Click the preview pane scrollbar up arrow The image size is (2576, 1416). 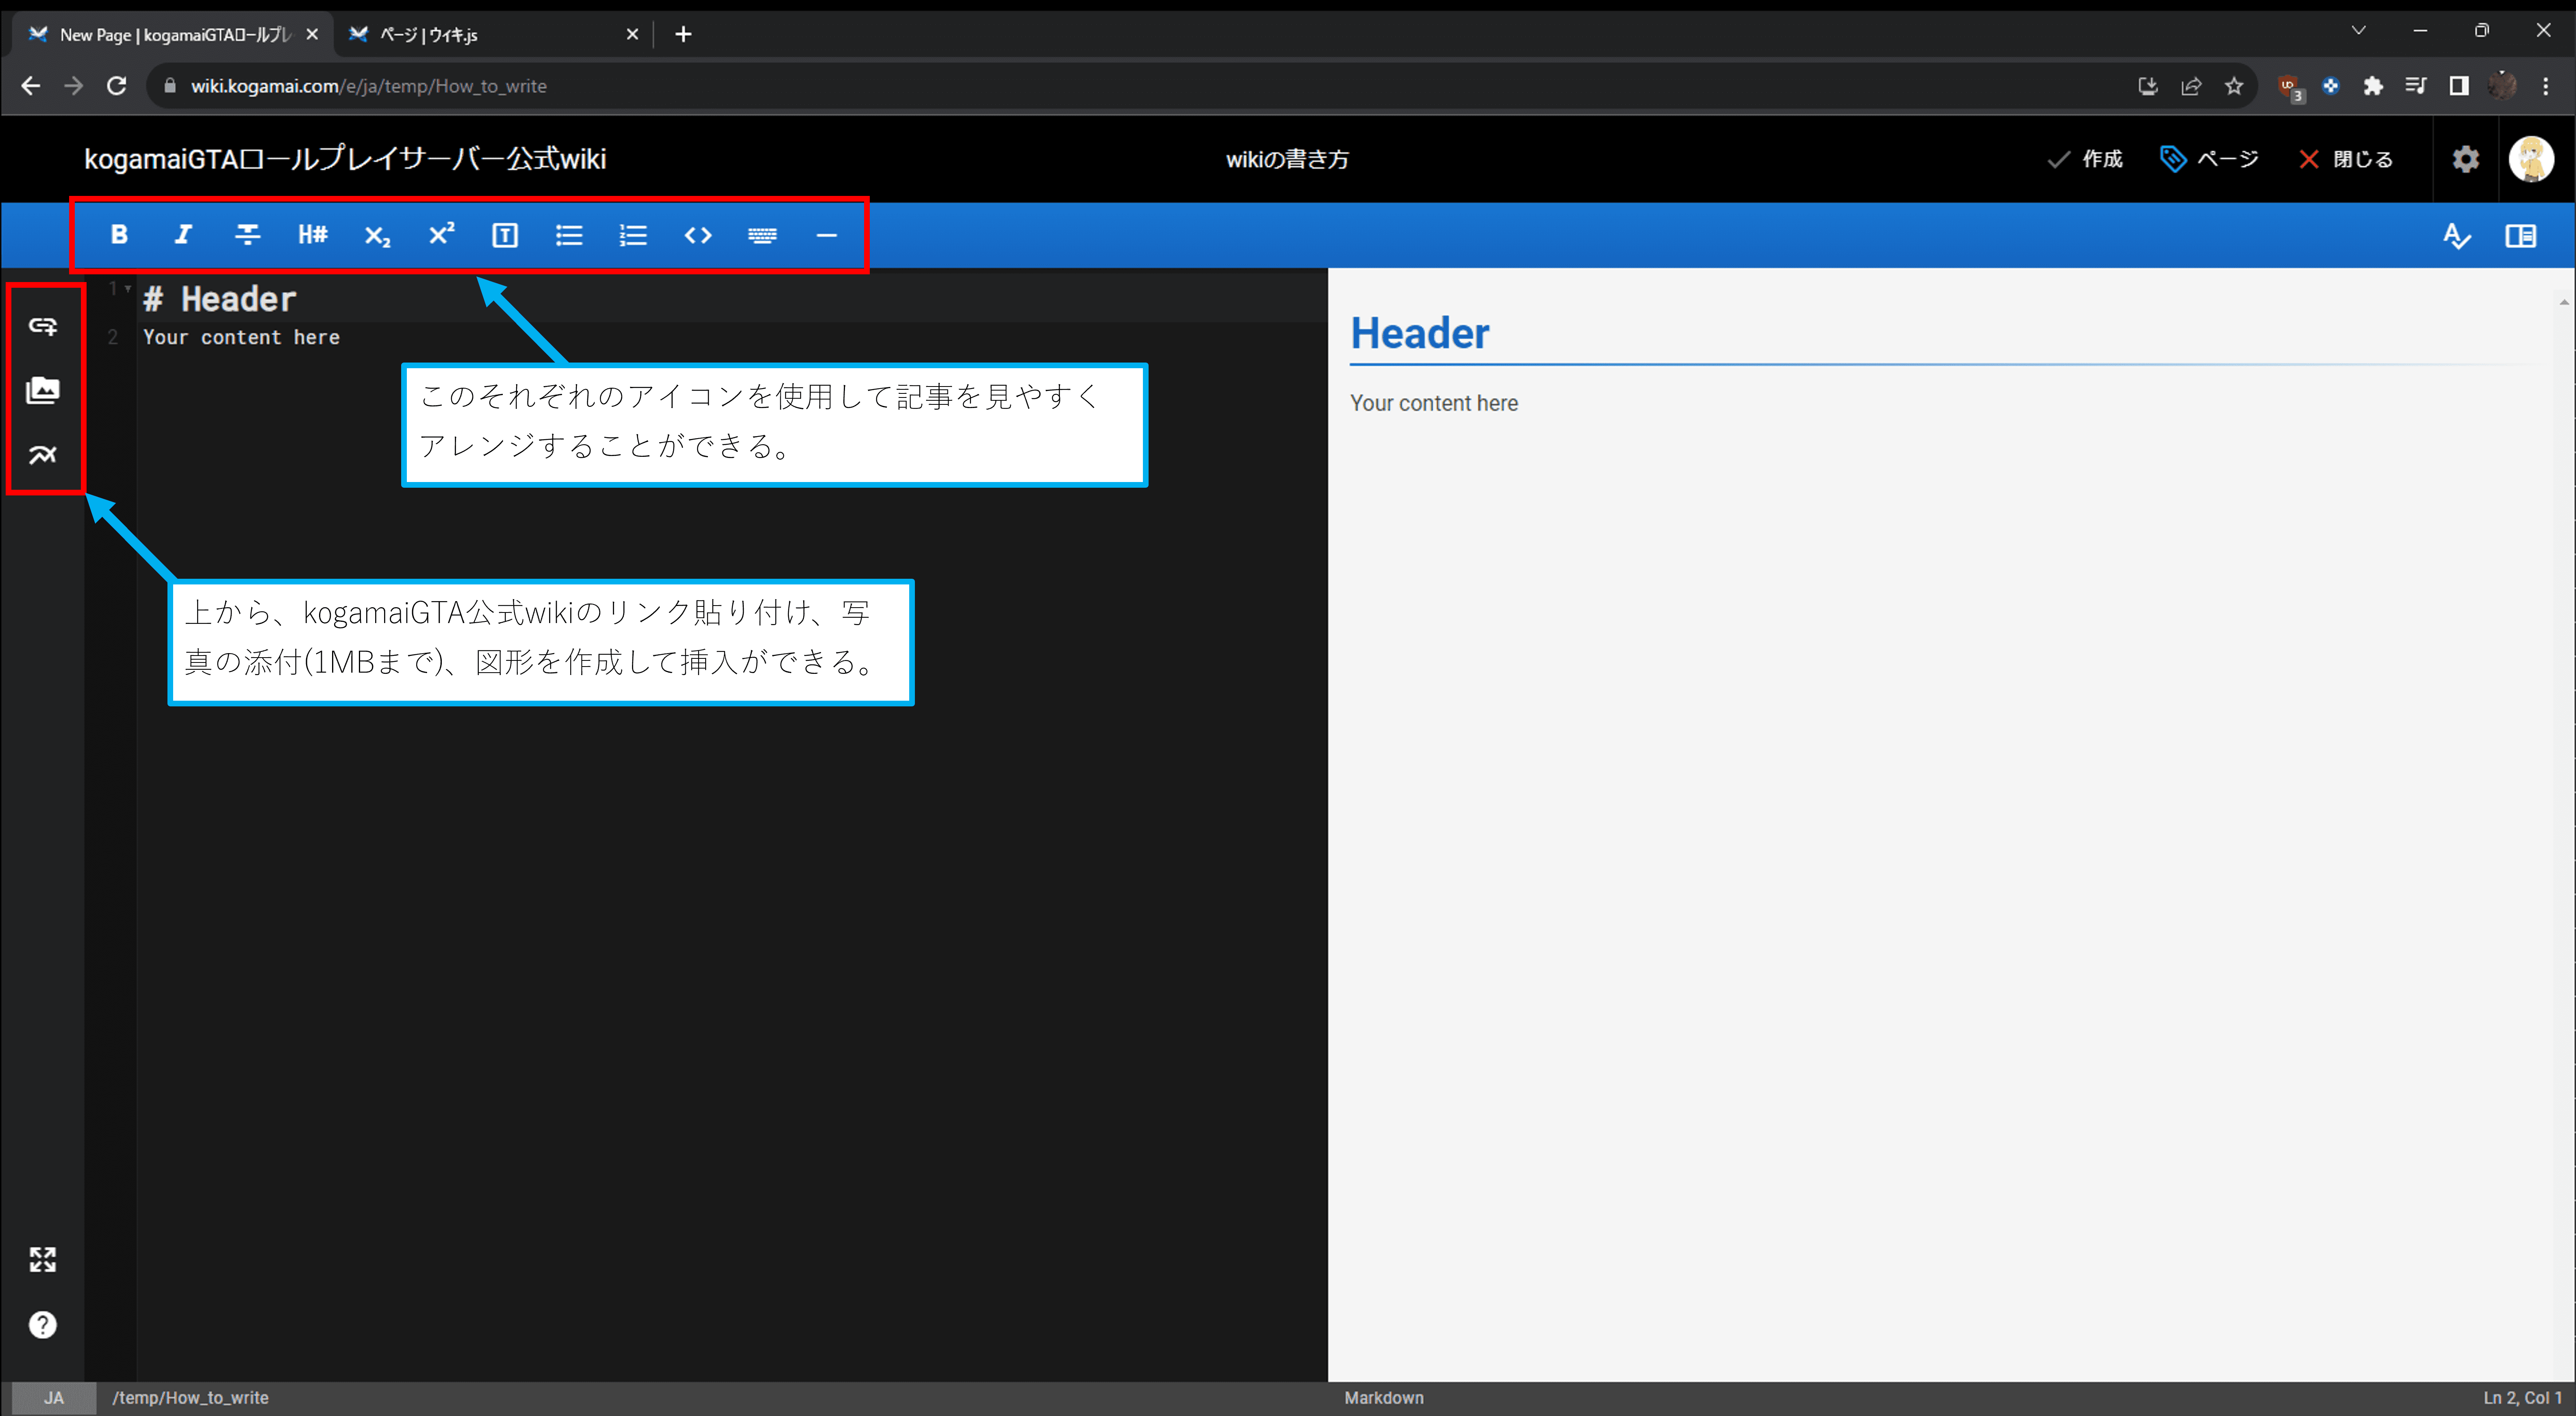coord(2564,301)
